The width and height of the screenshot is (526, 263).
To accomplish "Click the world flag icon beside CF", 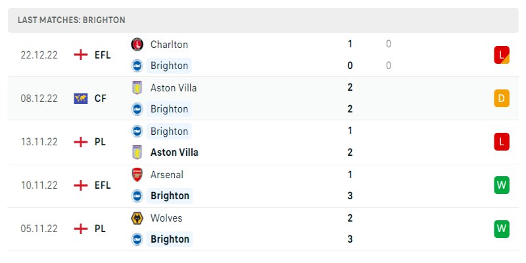I will [81, 98].
